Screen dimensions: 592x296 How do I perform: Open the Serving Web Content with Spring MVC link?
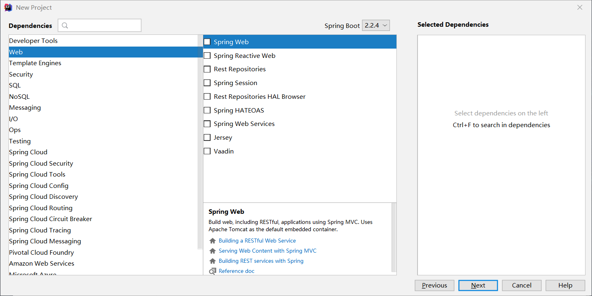click(x=267, y=251)
